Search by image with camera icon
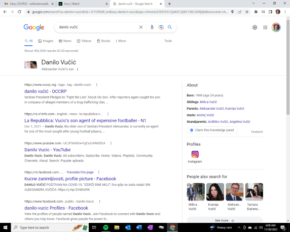The height and width of the screenshot is (232, 290). [x=161, y=27]
